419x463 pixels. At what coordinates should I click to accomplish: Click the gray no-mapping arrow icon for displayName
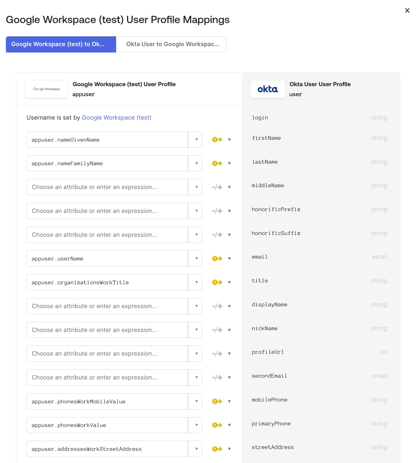pyautogui.click(x=217, y=306)
